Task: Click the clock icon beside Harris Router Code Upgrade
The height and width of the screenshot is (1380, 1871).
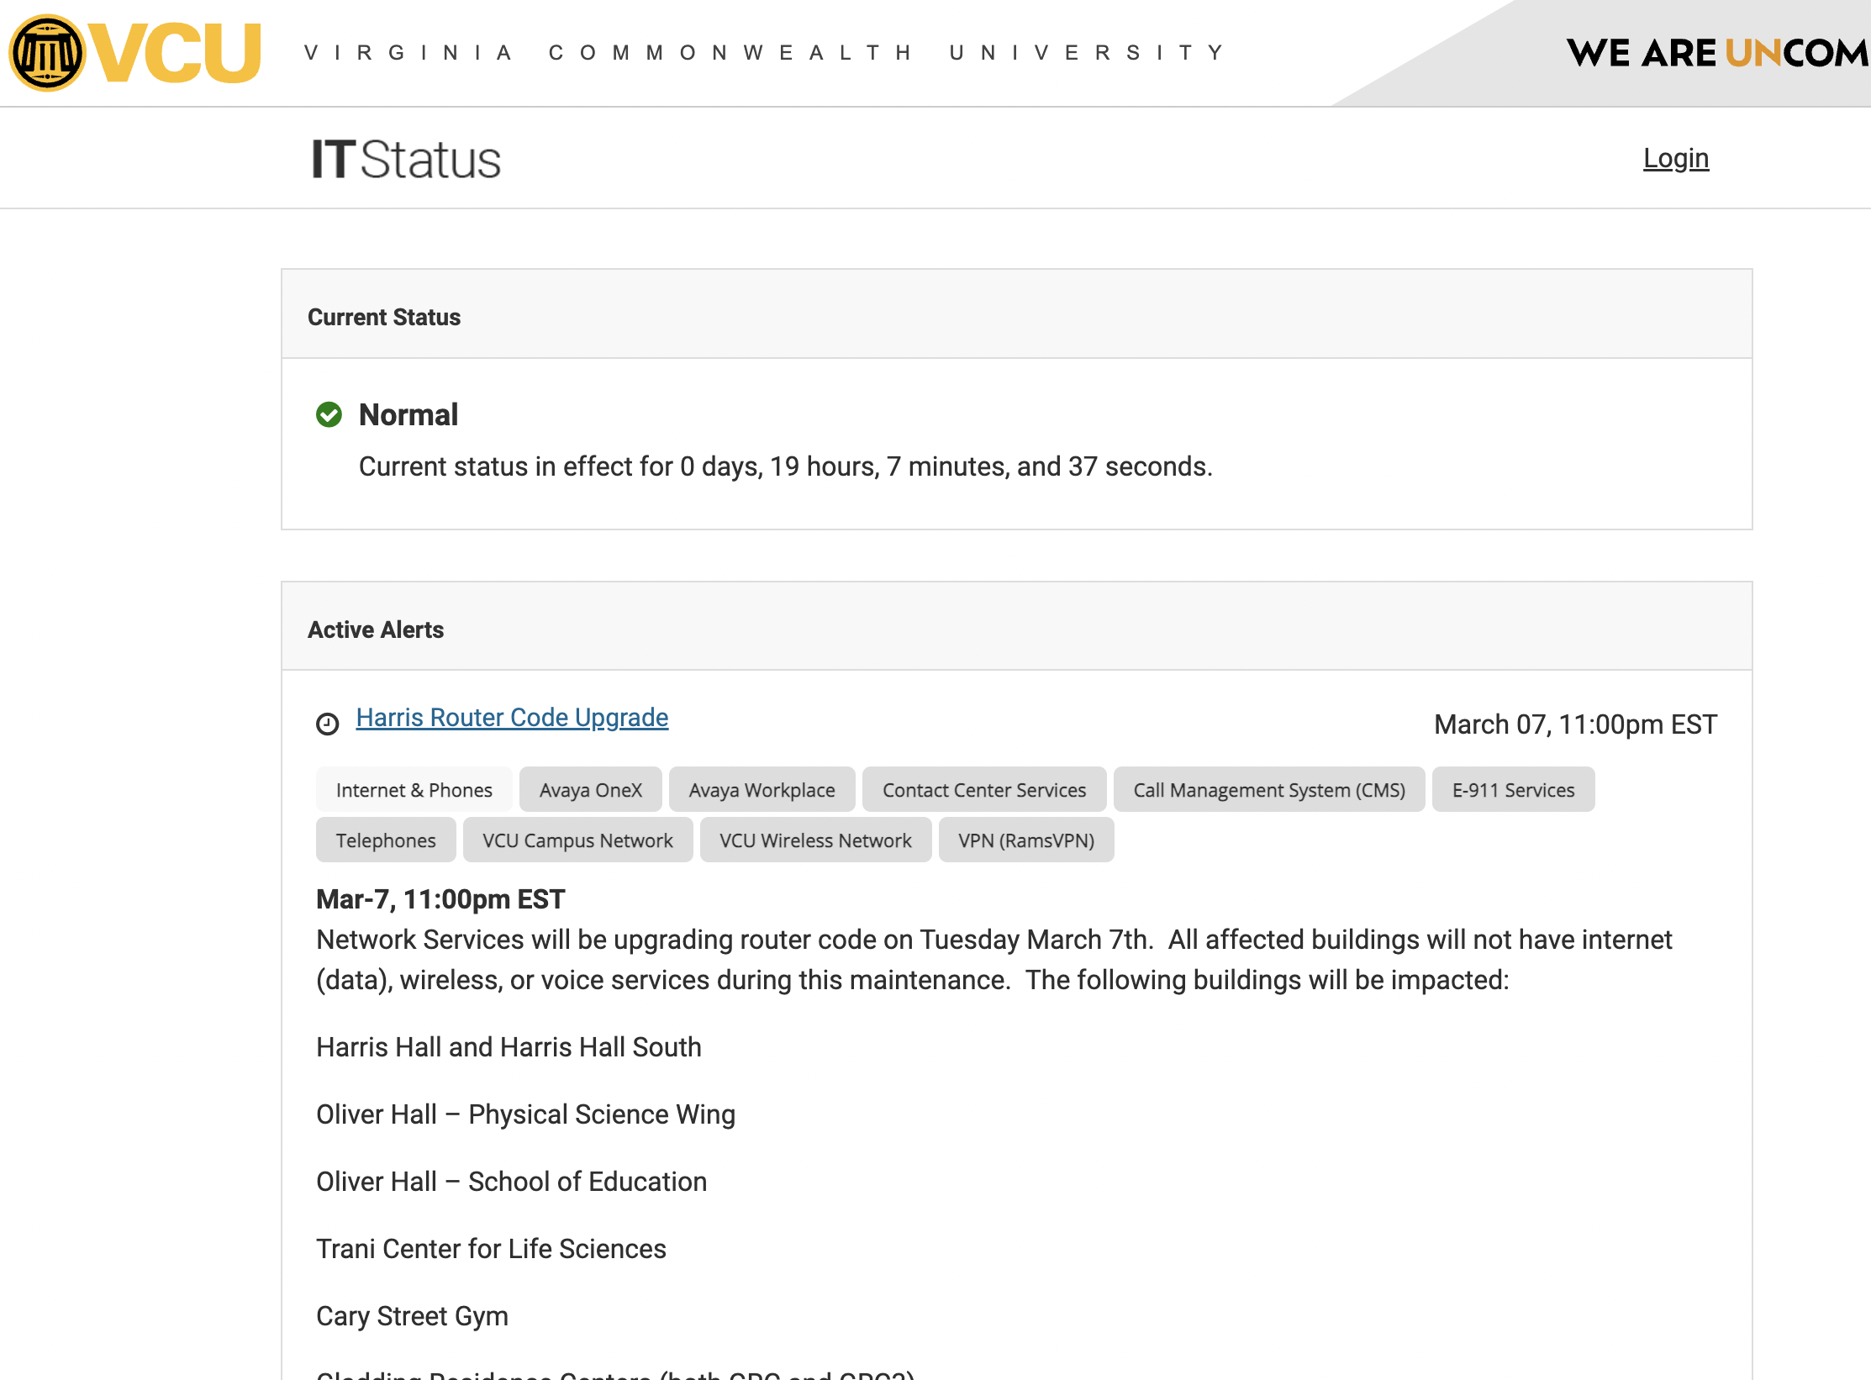Action: point(327,723)
